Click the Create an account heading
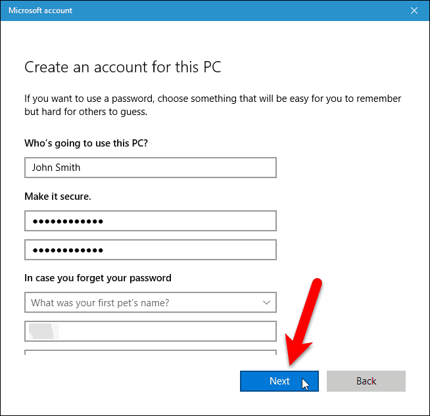The width and height of the screenshot is (430, 416). click(x=122, y=67)
